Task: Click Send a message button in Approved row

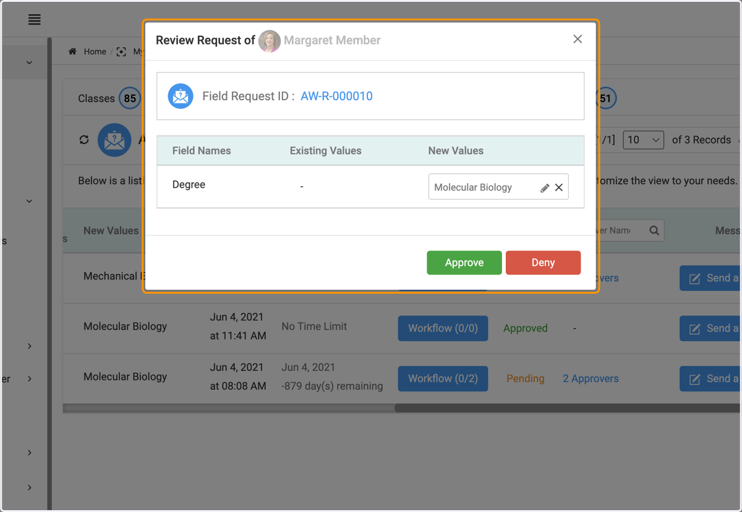Action: pyautogui.click(x=710, y=328)
